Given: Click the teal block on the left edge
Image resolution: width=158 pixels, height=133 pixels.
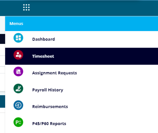Looking at the screenshot, I should pyautogui.click(x=3, y=101).
